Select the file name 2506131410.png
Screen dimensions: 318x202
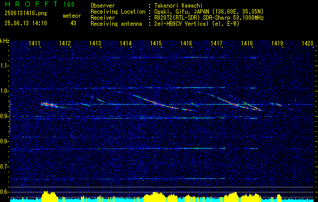click(x=26, y=14)
